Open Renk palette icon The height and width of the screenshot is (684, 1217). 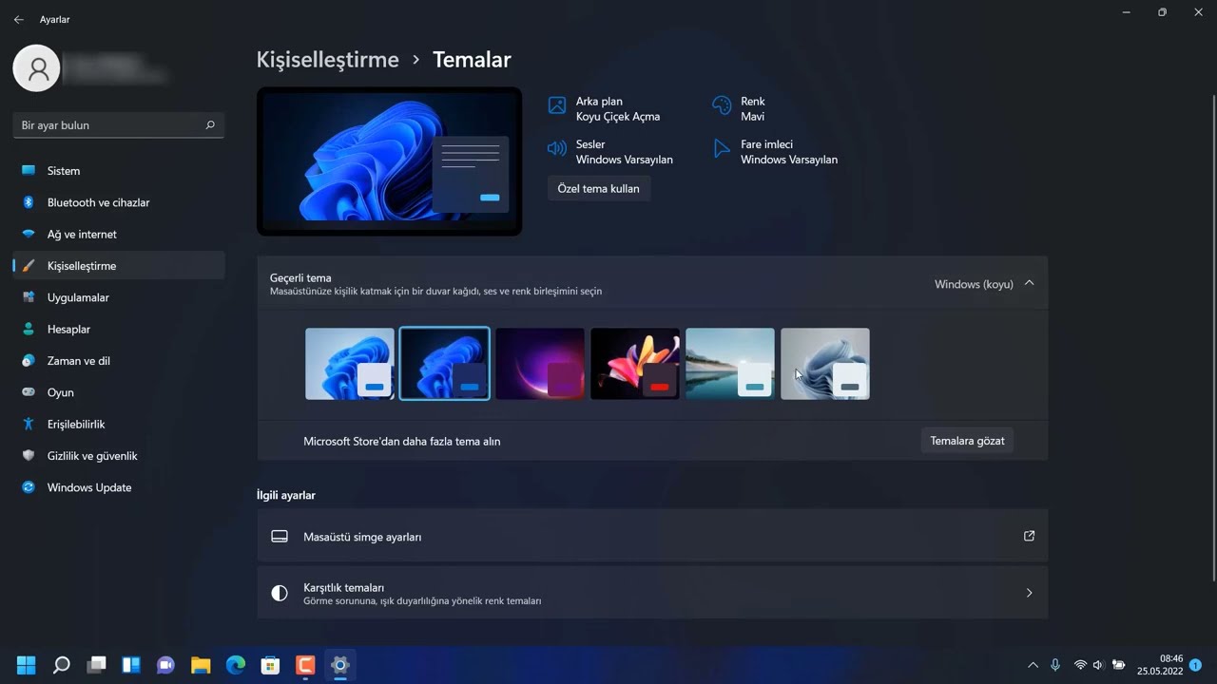pos(722,105)
